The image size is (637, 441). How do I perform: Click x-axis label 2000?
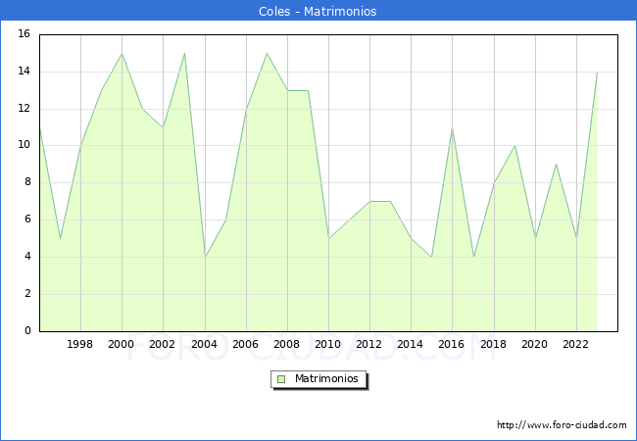[x=122, y=344]
